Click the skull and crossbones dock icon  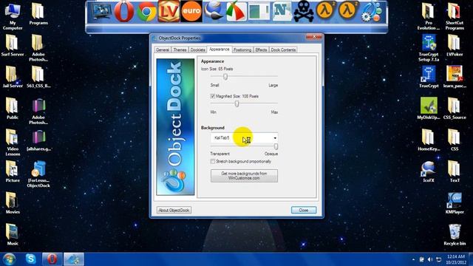click(x=304, y=12)
